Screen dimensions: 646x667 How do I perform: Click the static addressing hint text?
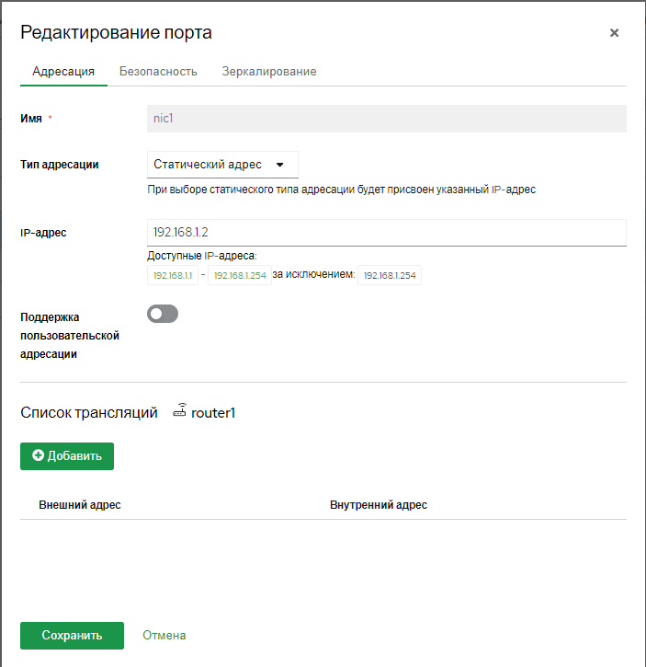pyautogui.click(x=341, y=190)
